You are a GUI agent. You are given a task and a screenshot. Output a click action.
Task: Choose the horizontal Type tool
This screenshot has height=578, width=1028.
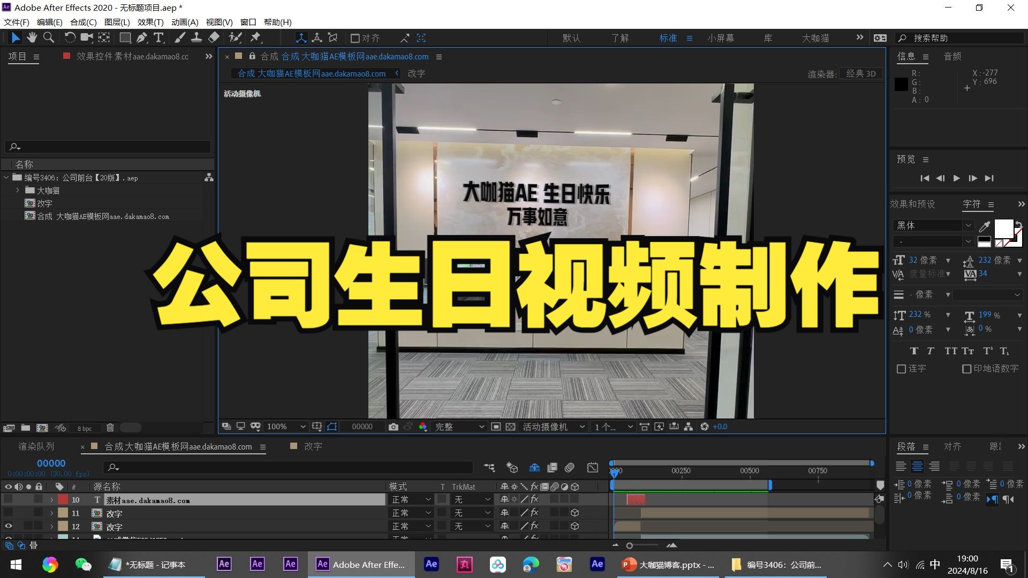point(158,37)
